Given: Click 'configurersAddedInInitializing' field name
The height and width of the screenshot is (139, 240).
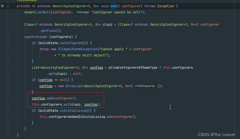Looking at the screenshot, I should click(x=77, y=117).
